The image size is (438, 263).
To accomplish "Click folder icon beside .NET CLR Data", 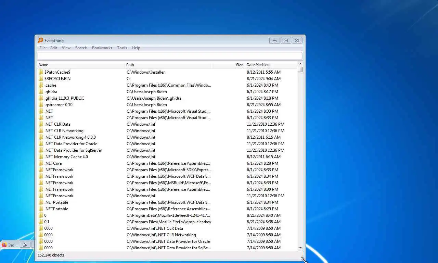I will click(x=41, y=124).
